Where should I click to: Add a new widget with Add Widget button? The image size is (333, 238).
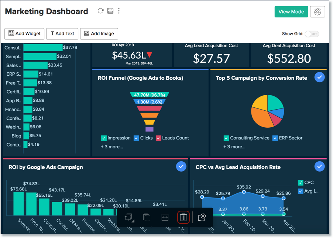(24, 34)
